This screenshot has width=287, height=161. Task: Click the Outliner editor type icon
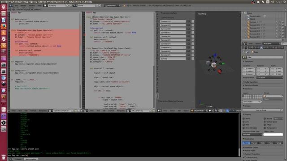[x=245, y=44]
